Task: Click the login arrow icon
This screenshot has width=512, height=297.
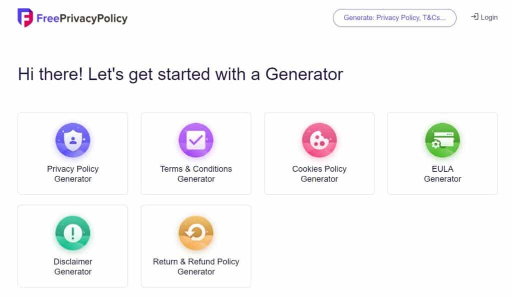Action: [474, 16]
